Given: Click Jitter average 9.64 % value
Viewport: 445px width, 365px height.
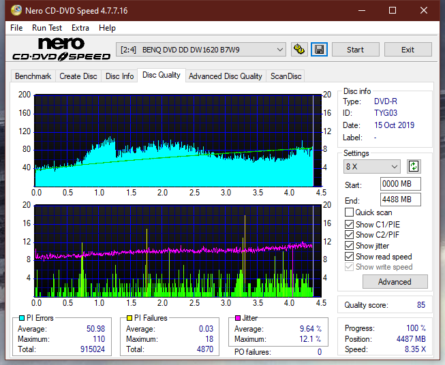Looking at the screenshot, I should tap(311, 329).
